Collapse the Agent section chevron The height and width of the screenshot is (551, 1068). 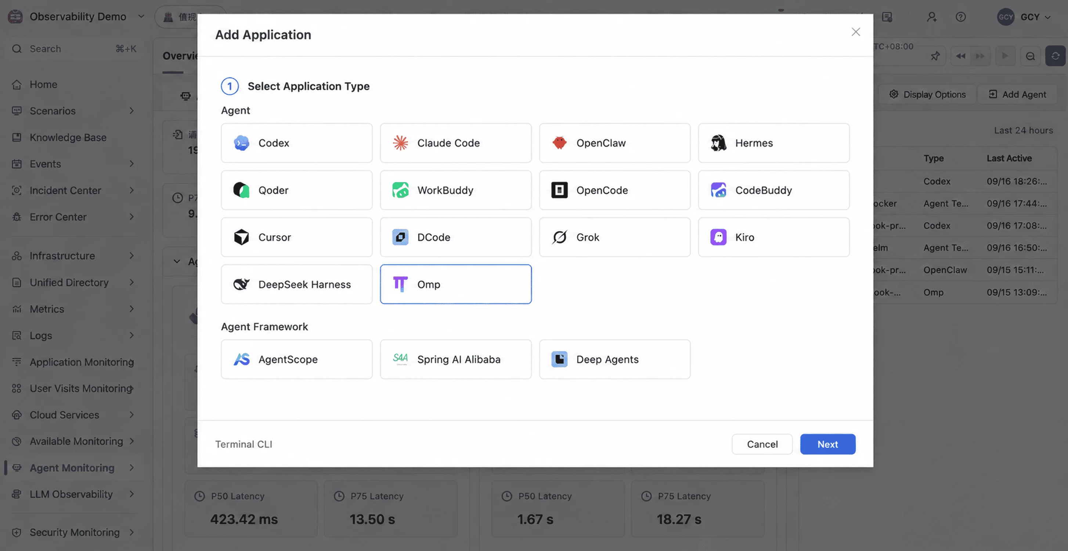pyautogui.click(x=177, y=261)
